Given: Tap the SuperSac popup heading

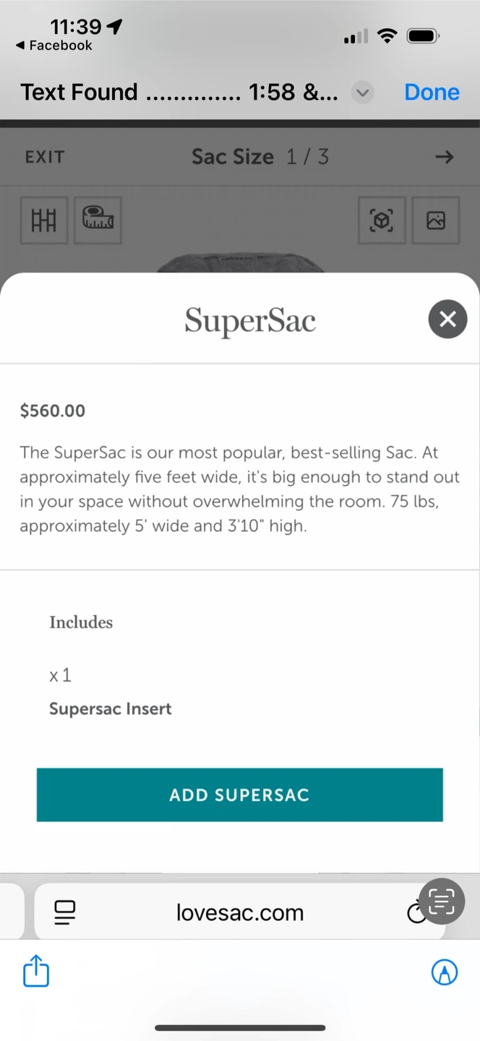Looking at the screenshot, I should [x=250, y=320].
